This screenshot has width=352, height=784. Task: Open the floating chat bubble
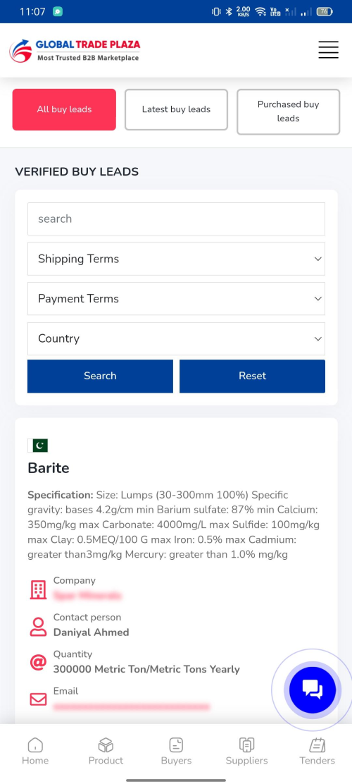[x=313, y=690]
